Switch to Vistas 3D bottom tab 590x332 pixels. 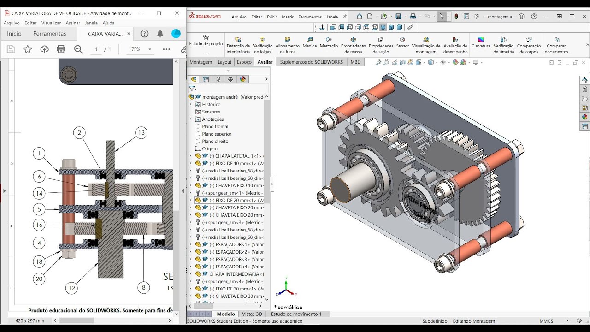point(252,314)
